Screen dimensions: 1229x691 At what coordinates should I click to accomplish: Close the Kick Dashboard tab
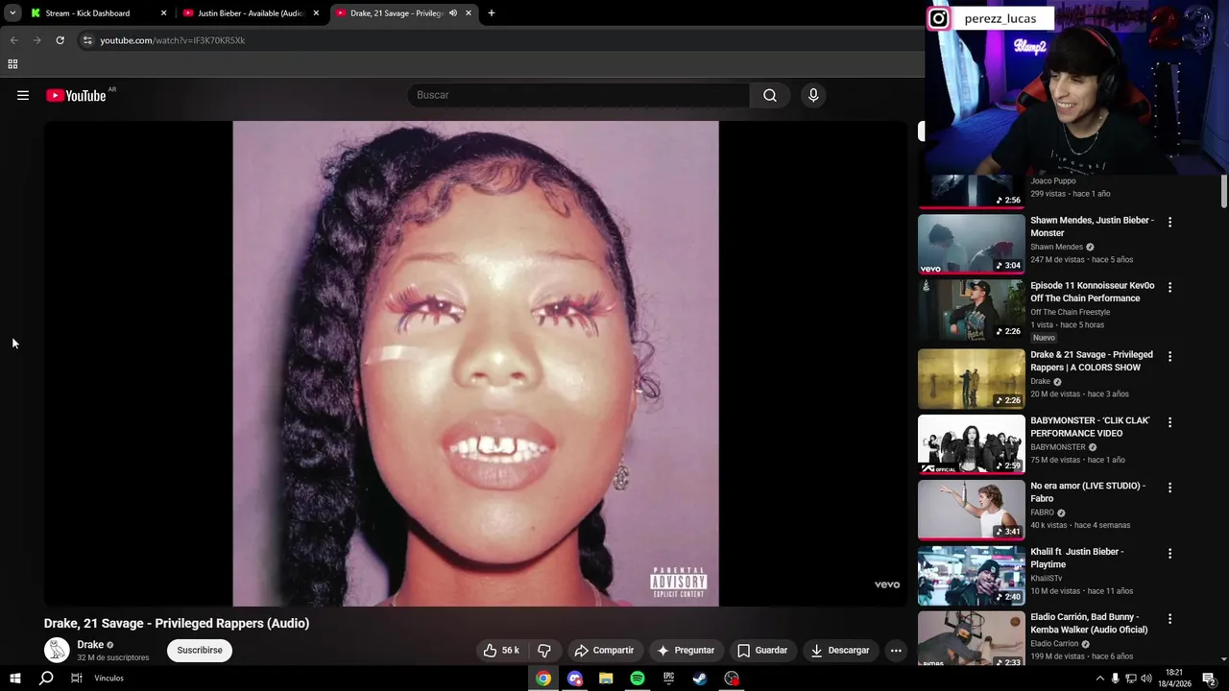click(x=163, y=13)
